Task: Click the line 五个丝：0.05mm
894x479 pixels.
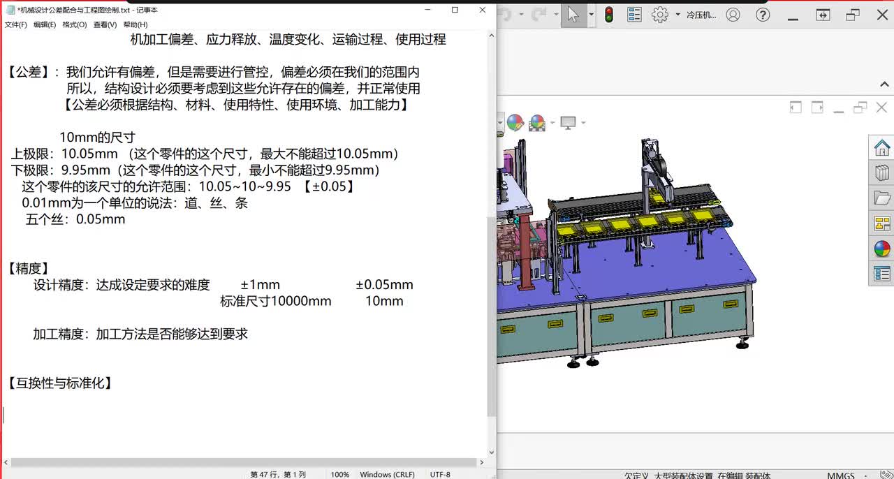Action: 75,219
